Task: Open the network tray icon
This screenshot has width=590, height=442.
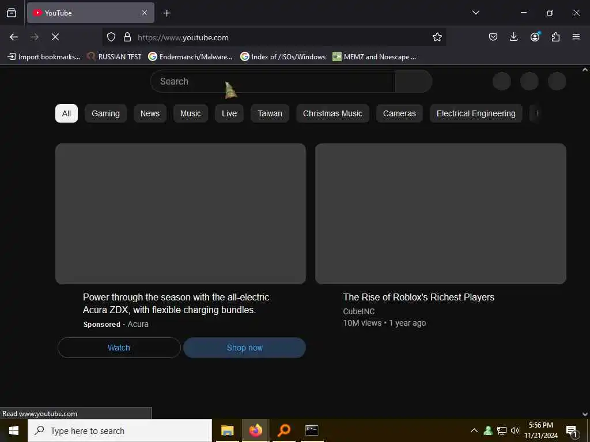Action: [x=502, y=430]
